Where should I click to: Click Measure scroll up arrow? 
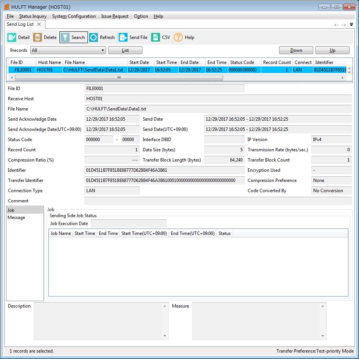323,306
